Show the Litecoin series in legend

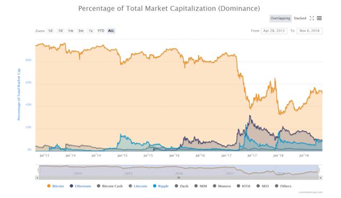[x=138, y=186]
